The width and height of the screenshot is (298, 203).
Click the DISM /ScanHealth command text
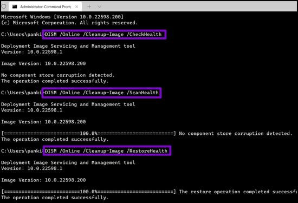102,93
